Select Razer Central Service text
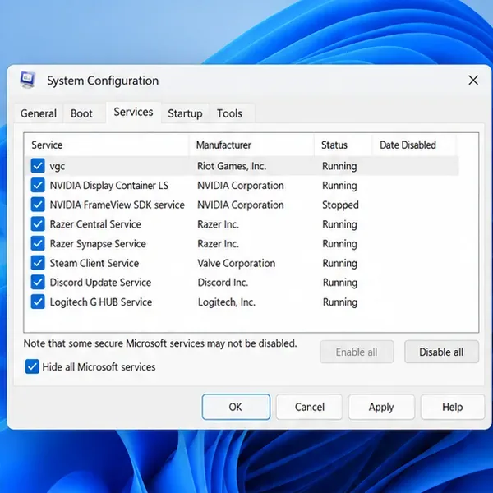This screenshot has width=493, height=493. [95, 224]
